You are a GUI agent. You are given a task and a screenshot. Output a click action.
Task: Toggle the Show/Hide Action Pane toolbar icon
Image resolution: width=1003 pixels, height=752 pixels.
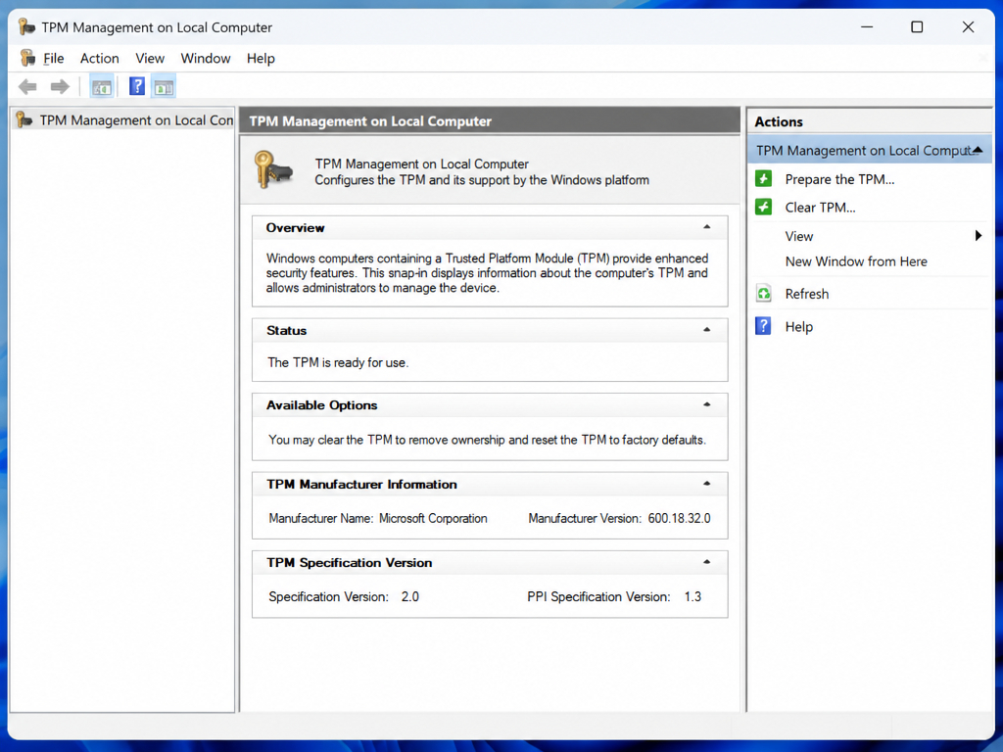pos(164,87)
